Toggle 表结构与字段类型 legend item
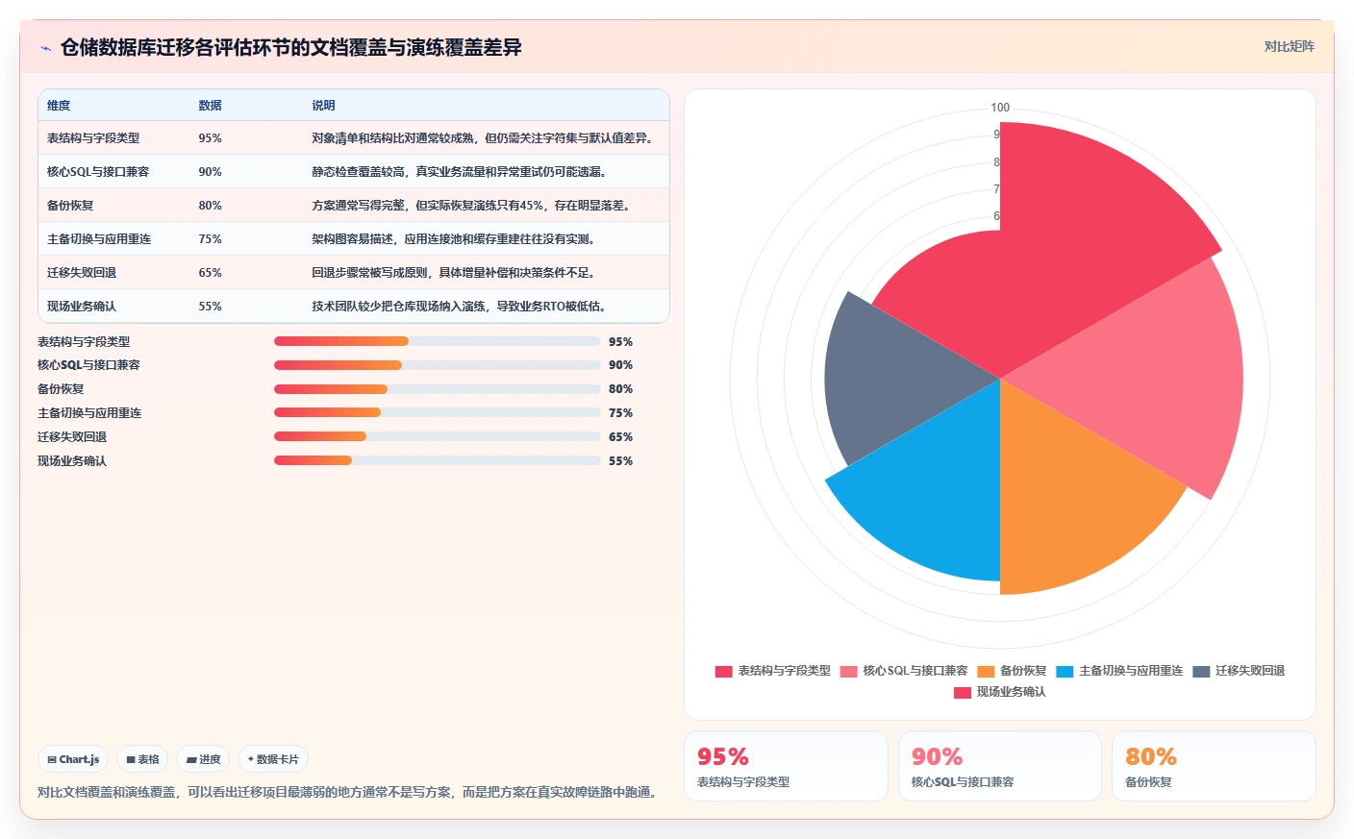Screen dimensions: 1354x839 (772, 671)
